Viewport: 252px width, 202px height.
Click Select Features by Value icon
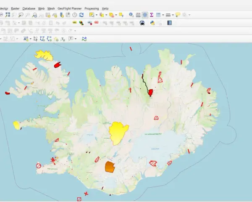tap(102, 15)
